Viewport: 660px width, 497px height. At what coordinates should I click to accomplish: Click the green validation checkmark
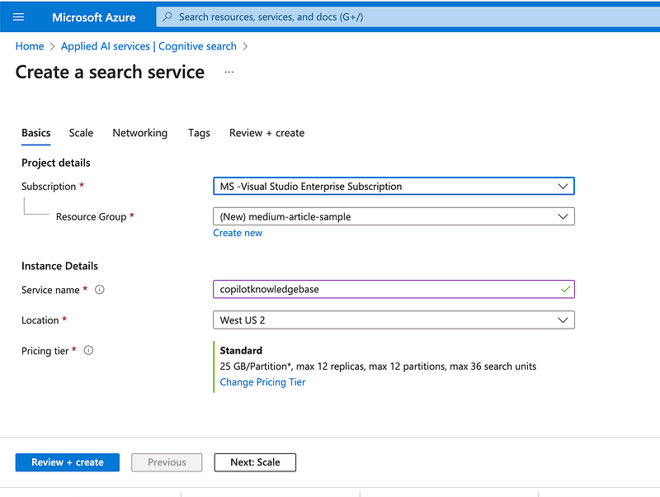coord(565,289)
